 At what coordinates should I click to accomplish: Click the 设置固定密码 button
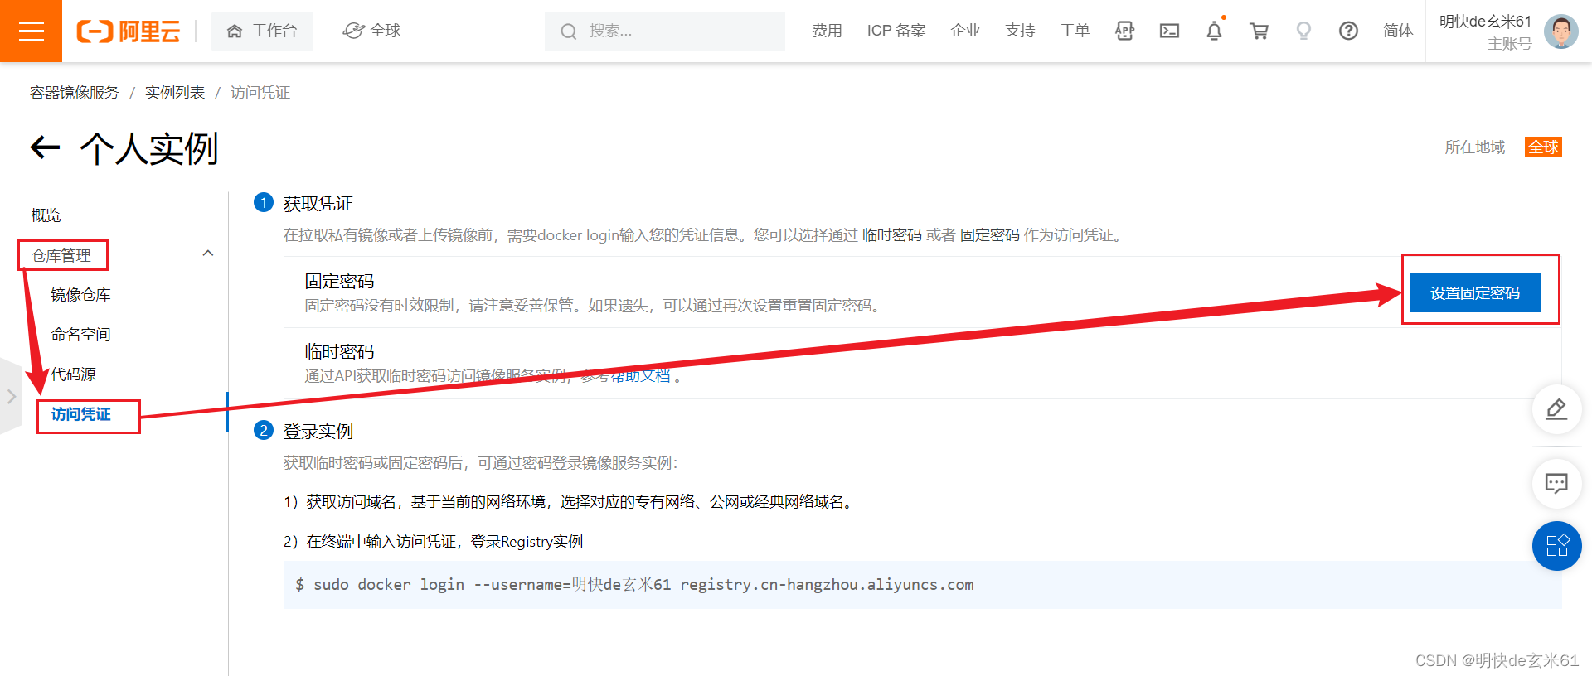tap(1475, 292)
